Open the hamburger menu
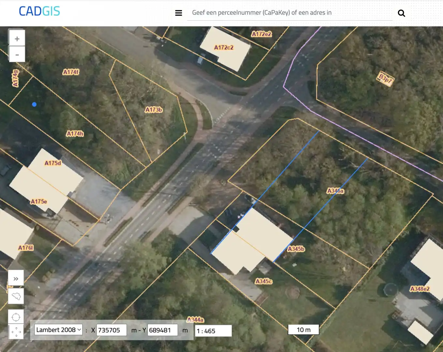Viewport: 443px width, 352px height. 178,13
